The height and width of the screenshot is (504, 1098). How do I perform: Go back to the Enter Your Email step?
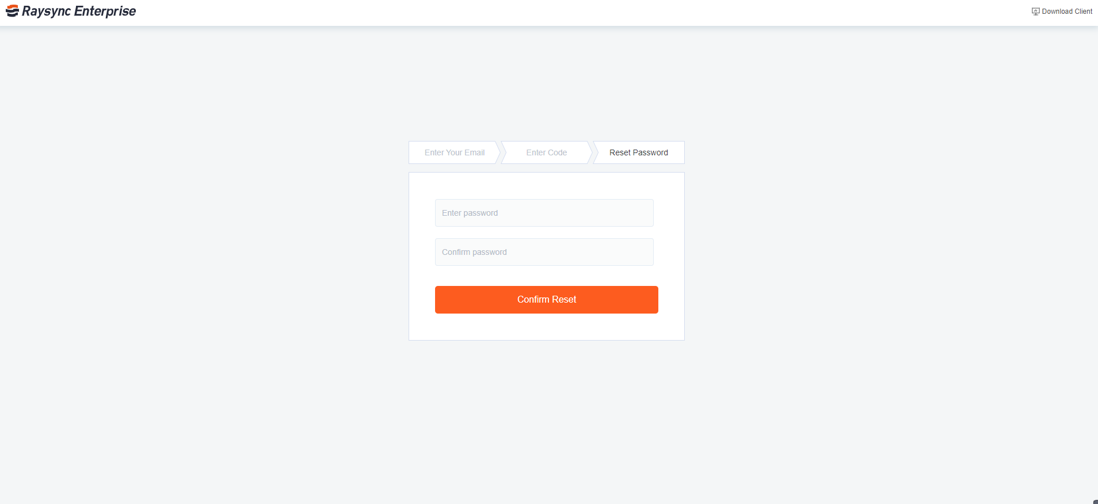coord(455,152)
